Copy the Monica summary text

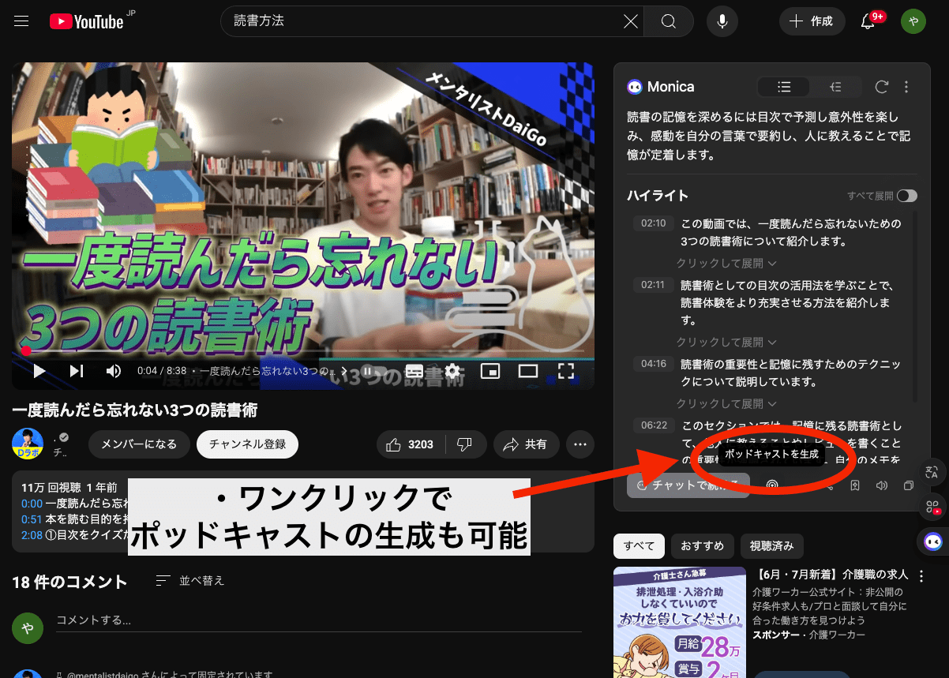pyautogui.click(x=909, y=487)
